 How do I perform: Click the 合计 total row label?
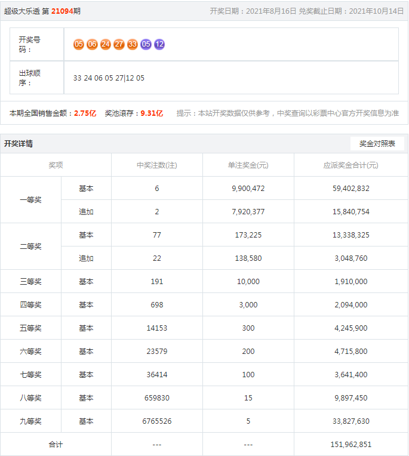[x=56, y=444]
